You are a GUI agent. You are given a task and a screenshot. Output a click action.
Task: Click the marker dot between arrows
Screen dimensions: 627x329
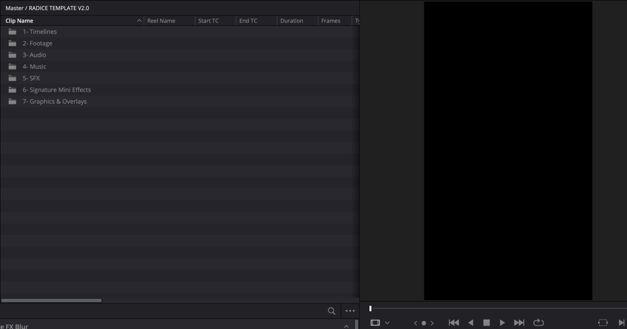click(x=424, y=323)
